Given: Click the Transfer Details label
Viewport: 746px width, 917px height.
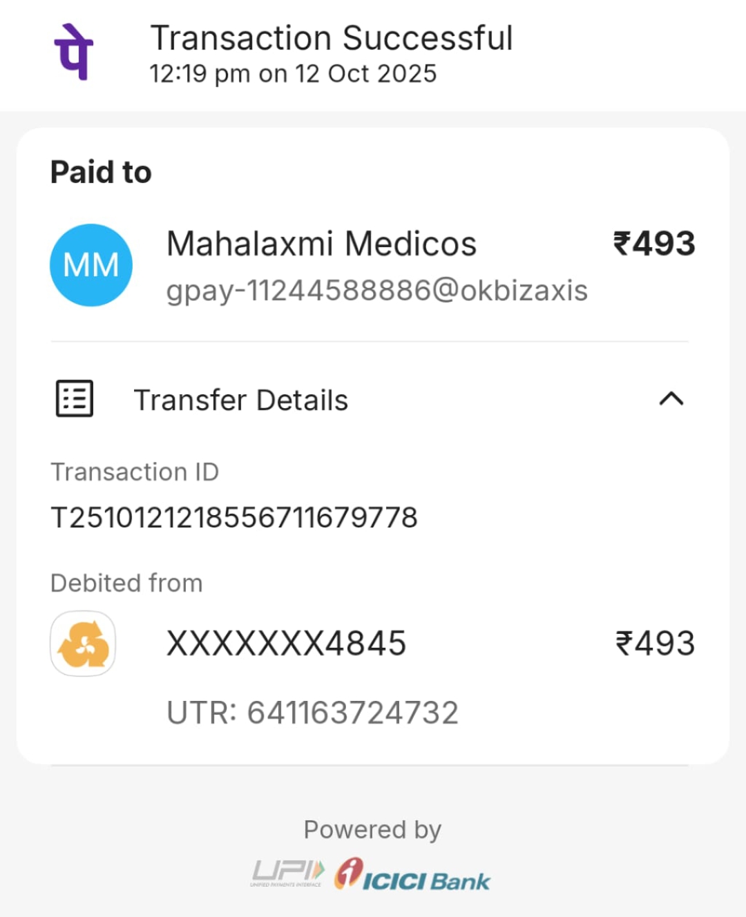Looking at the screenshot, I should [240, 400].
